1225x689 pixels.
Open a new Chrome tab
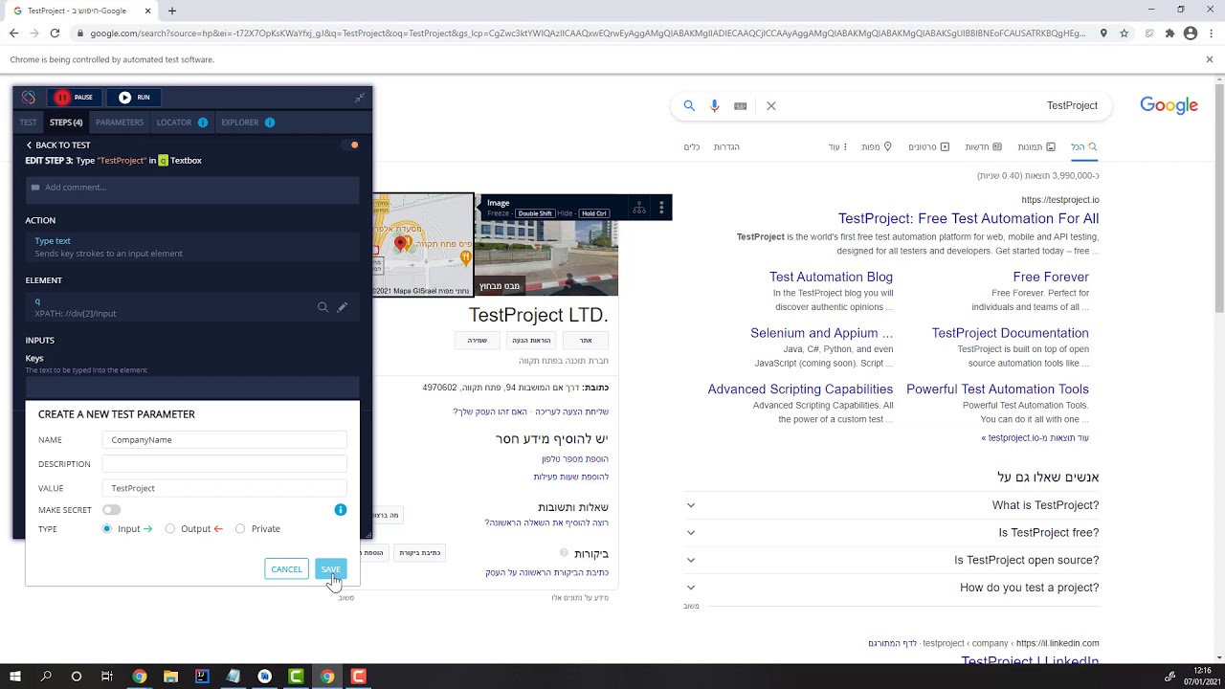172,11
